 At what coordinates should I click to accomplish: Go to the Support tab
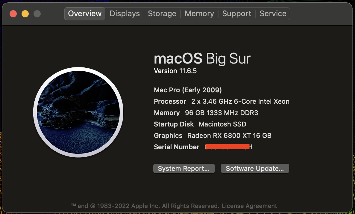(236, 14)
